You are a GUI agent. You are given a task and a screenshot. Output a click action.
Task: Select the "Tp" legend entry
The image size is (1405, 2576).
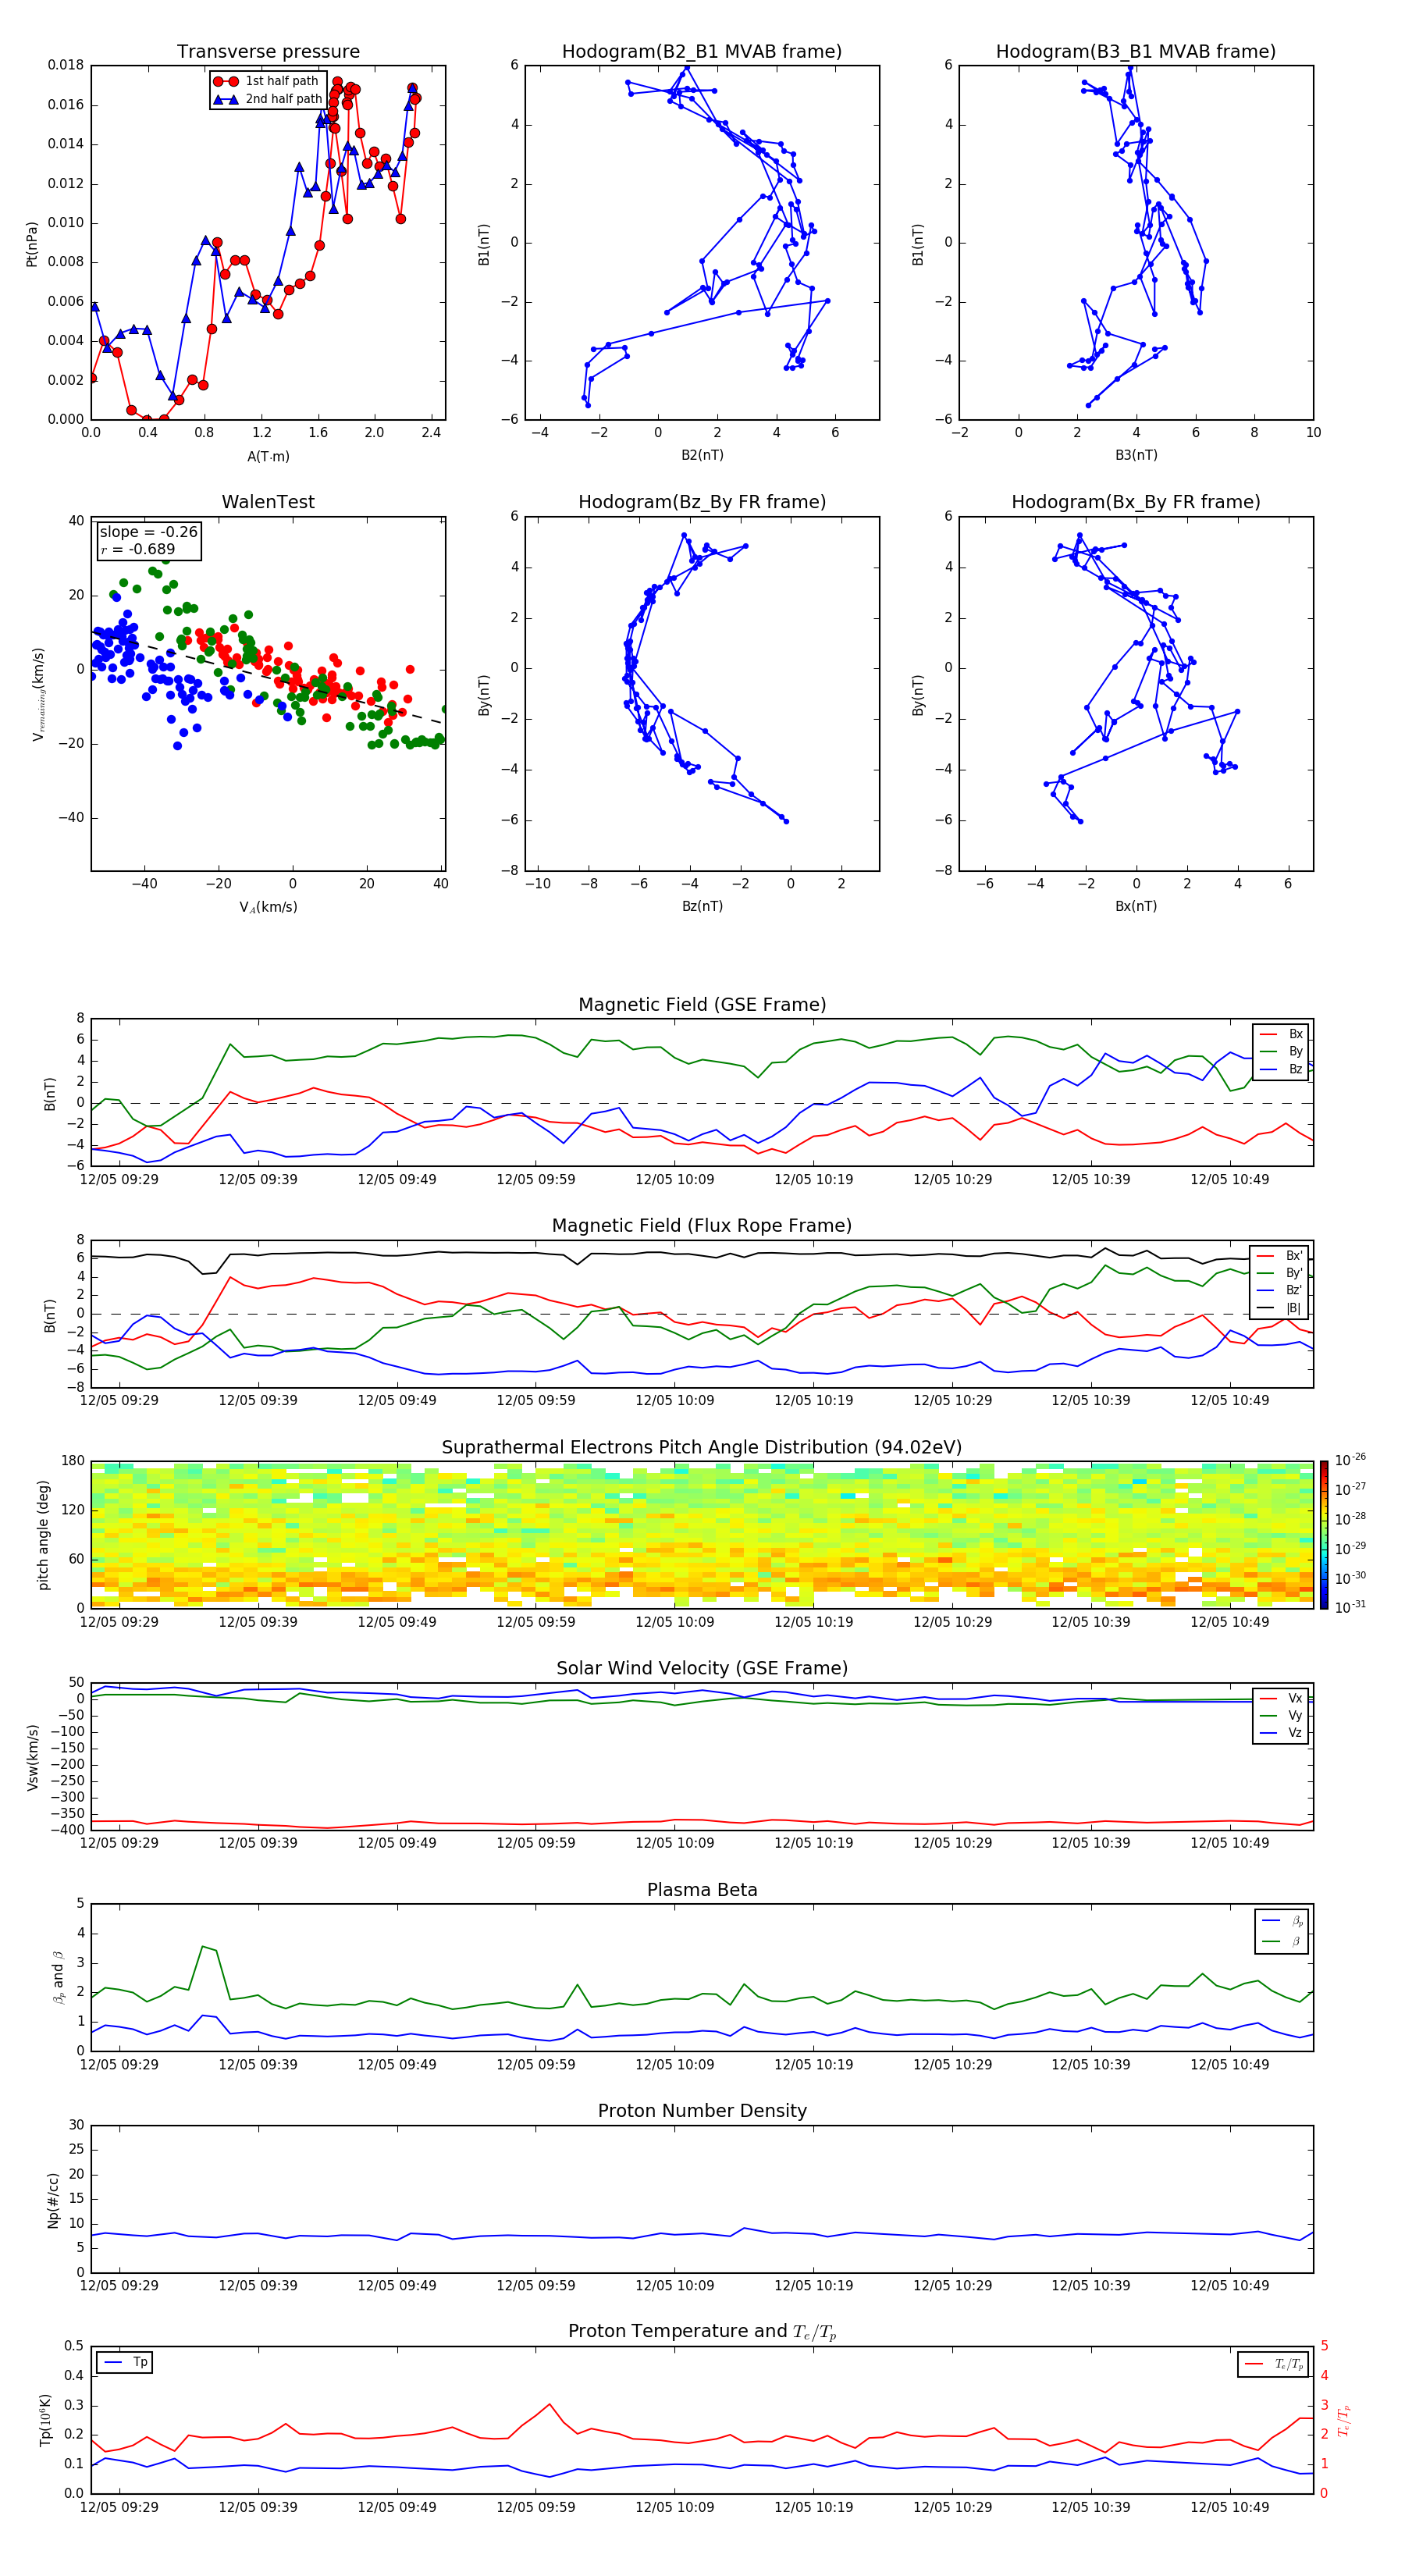[126, 2363]
